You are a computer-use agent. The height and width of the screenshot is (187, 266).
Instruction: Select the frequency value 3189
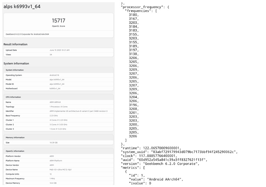pyautogui.click(x=134, y=46)
